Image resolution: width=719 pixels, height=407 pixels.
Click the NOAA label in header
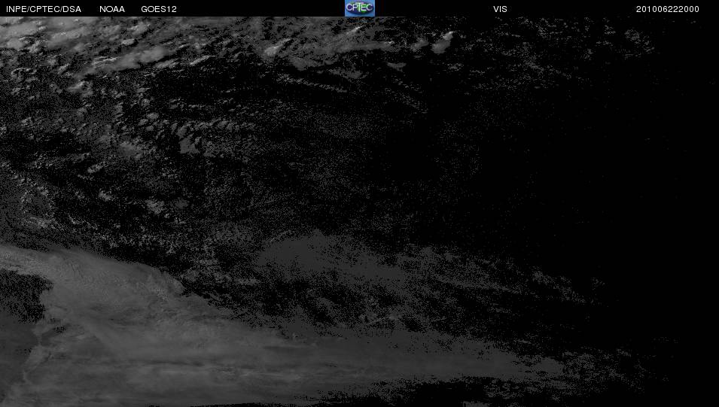coord(112,9)
